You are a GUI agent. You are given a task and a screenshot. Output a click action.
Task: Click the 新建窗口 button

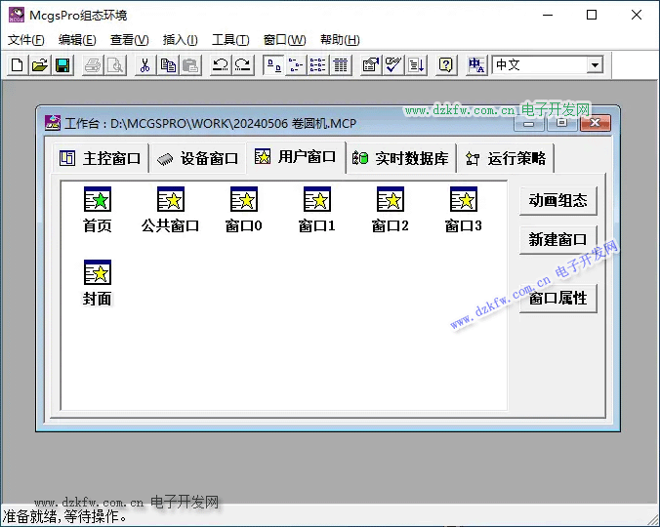click(557, 239)
